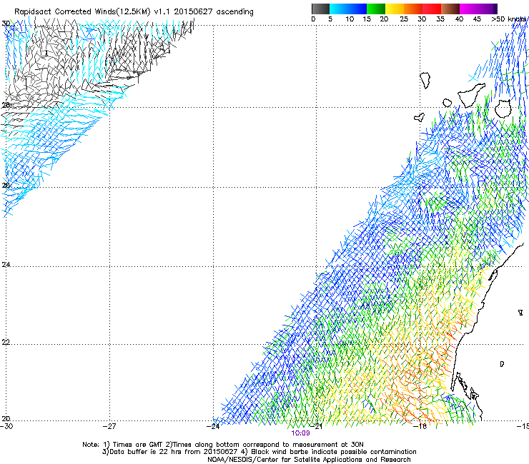
Task: Click the '>50 knots' legend label
Action: click(x=509, y=19)
